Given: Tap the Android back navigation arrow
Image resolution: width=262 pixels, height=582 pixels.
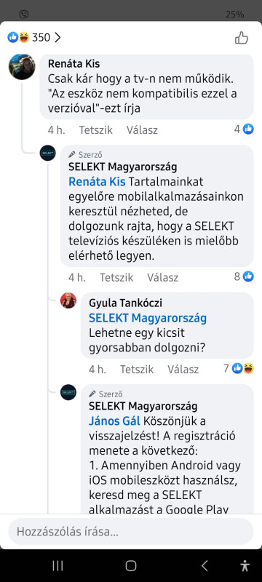Looking at the screenshot, I should [205, 566].
